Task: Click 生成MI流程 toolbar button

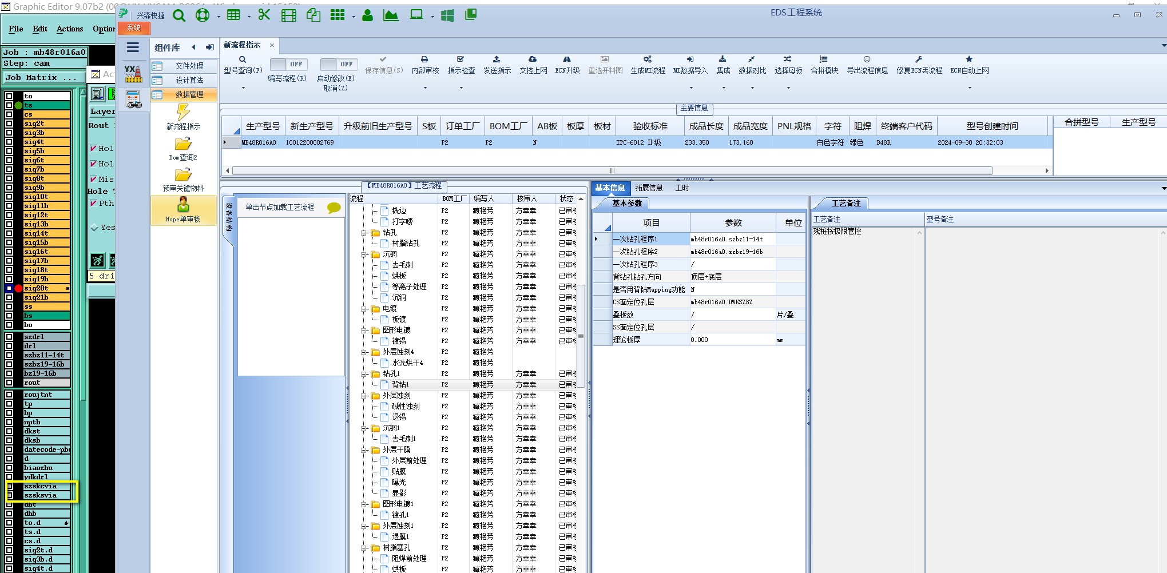Action: (x=648, y=65)
